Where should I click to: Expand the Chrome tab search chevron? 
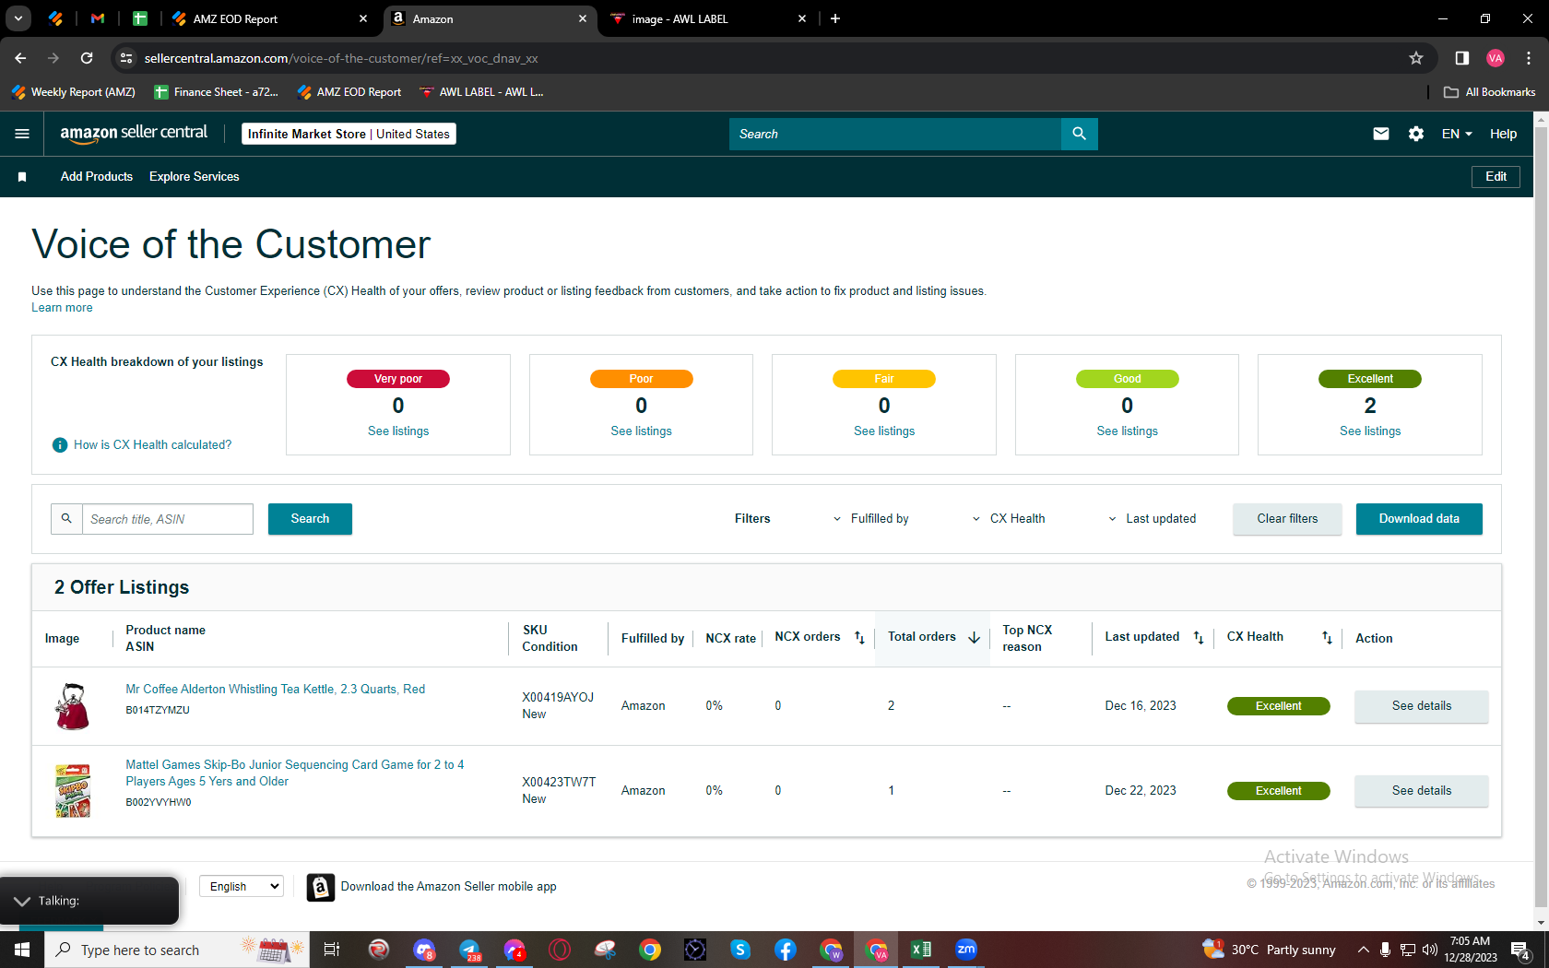coord(18,18)
